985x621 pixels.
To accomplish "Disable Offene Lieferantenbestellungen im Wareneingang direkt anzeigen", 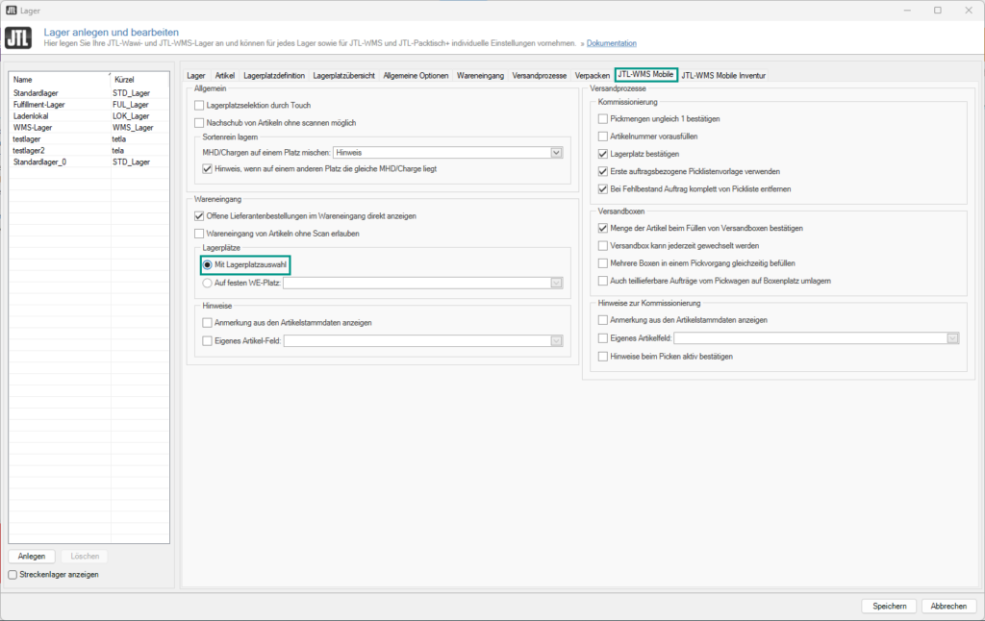I will (199, 217).
